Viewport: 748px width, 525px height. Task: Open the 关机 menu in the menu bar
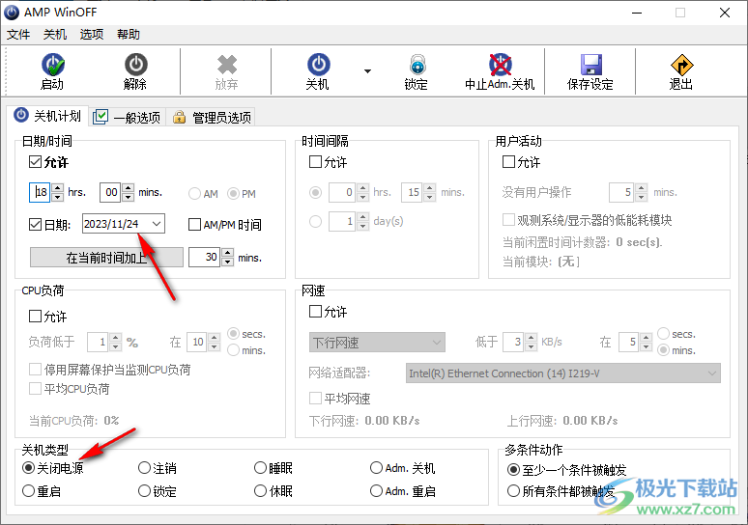point(55,35)
